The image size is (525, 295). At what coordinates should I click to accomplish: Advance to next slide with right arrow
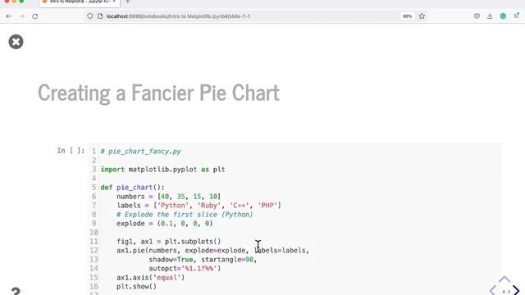click(516, 290)
